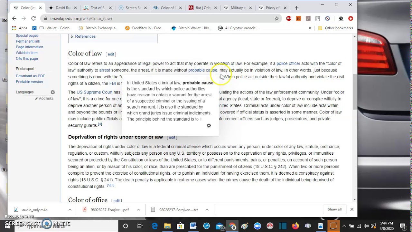Open the Other bookmarks folder

coord(335,28)
